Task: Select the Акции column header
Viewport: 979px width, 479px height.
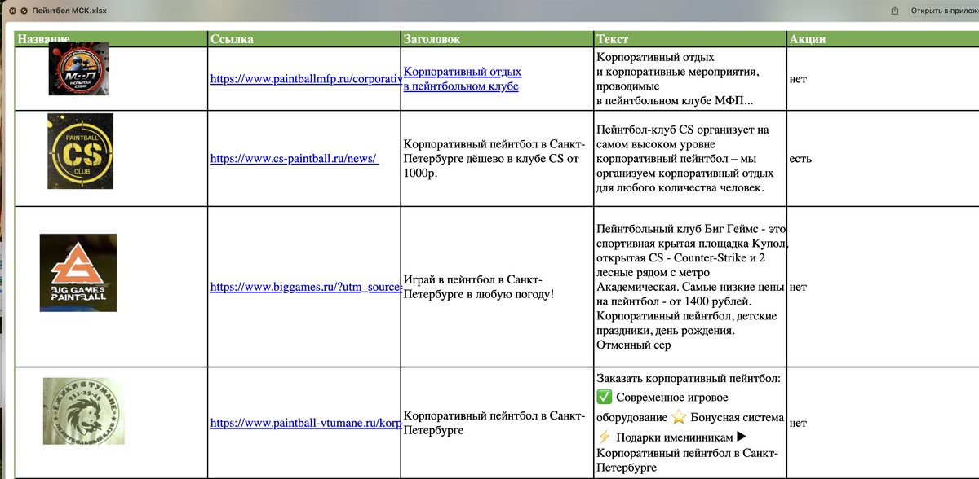Action: tap(808, 38)
